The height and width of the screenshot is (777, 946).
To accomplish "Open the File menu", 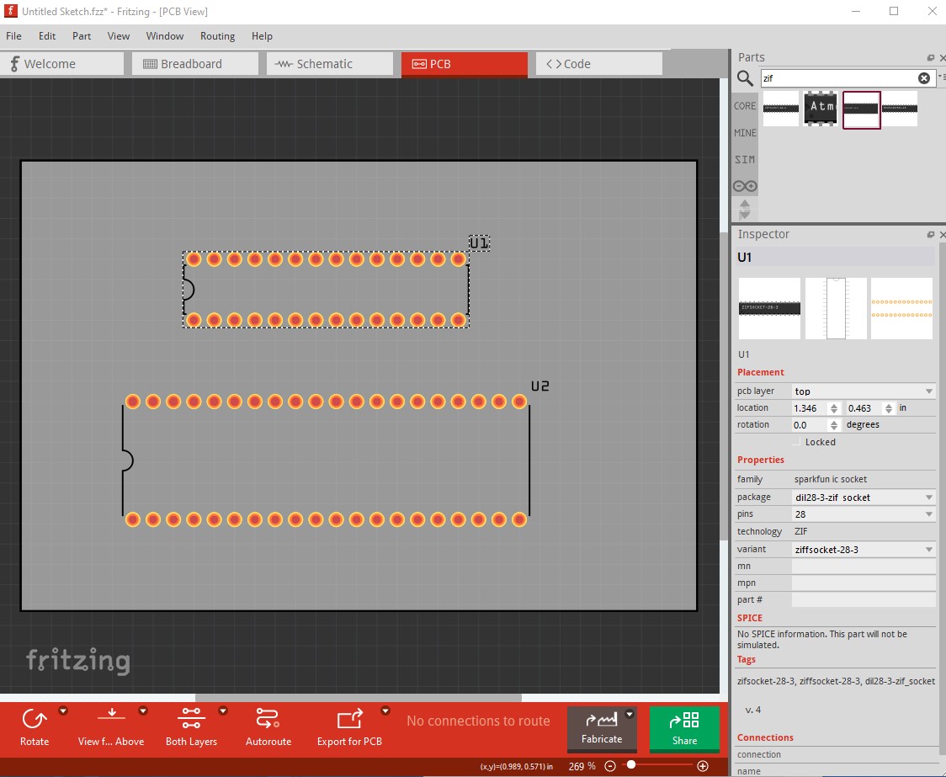I will click(x=13, y=36).
